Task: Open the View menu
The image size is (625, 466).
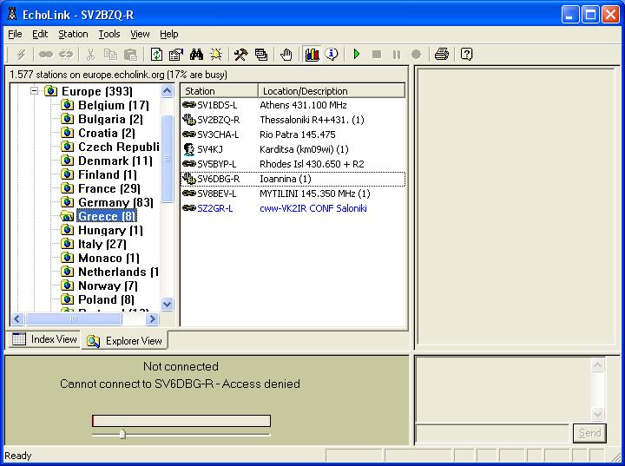Action: [140, 35]
